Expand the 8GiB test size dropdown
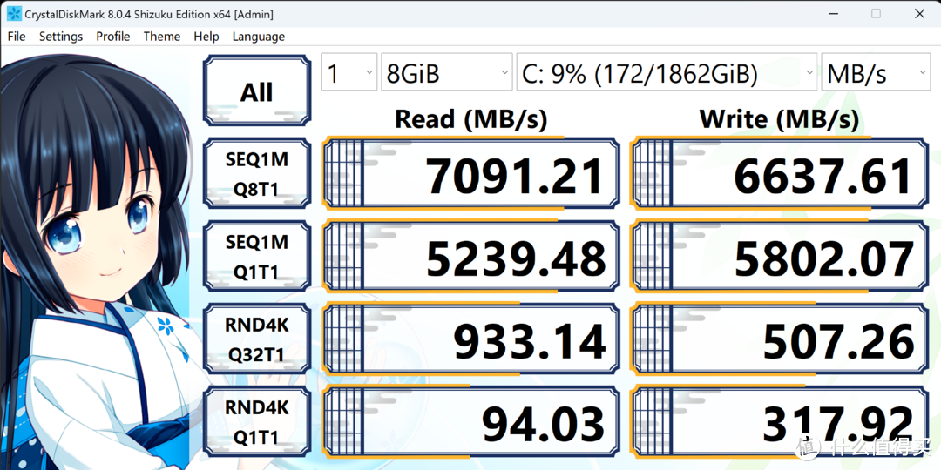Viewport: 941px width, 470px height. coord(446,72)
